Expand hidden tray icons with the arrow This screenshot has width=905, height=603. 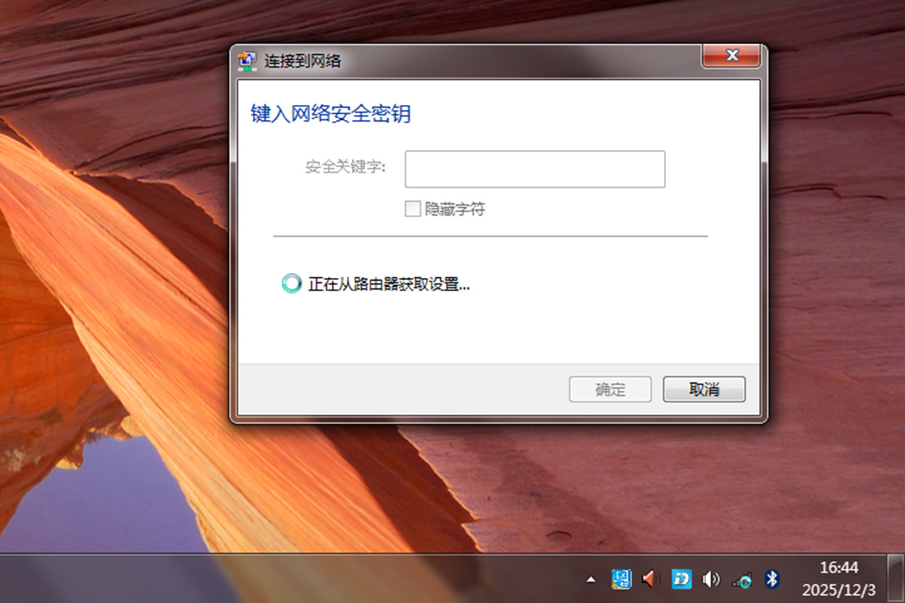point(591,579)
